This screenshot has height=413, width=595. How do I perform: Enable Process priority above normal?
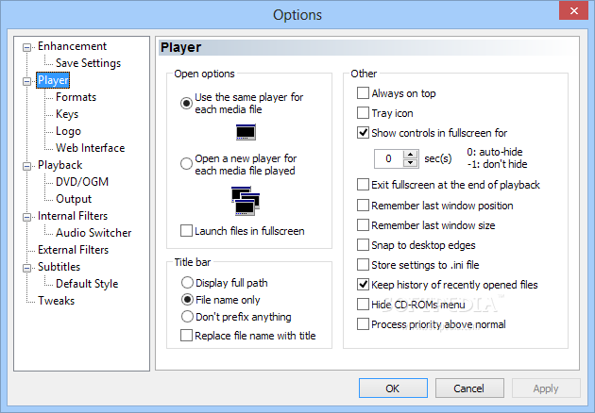coord(363,324)
